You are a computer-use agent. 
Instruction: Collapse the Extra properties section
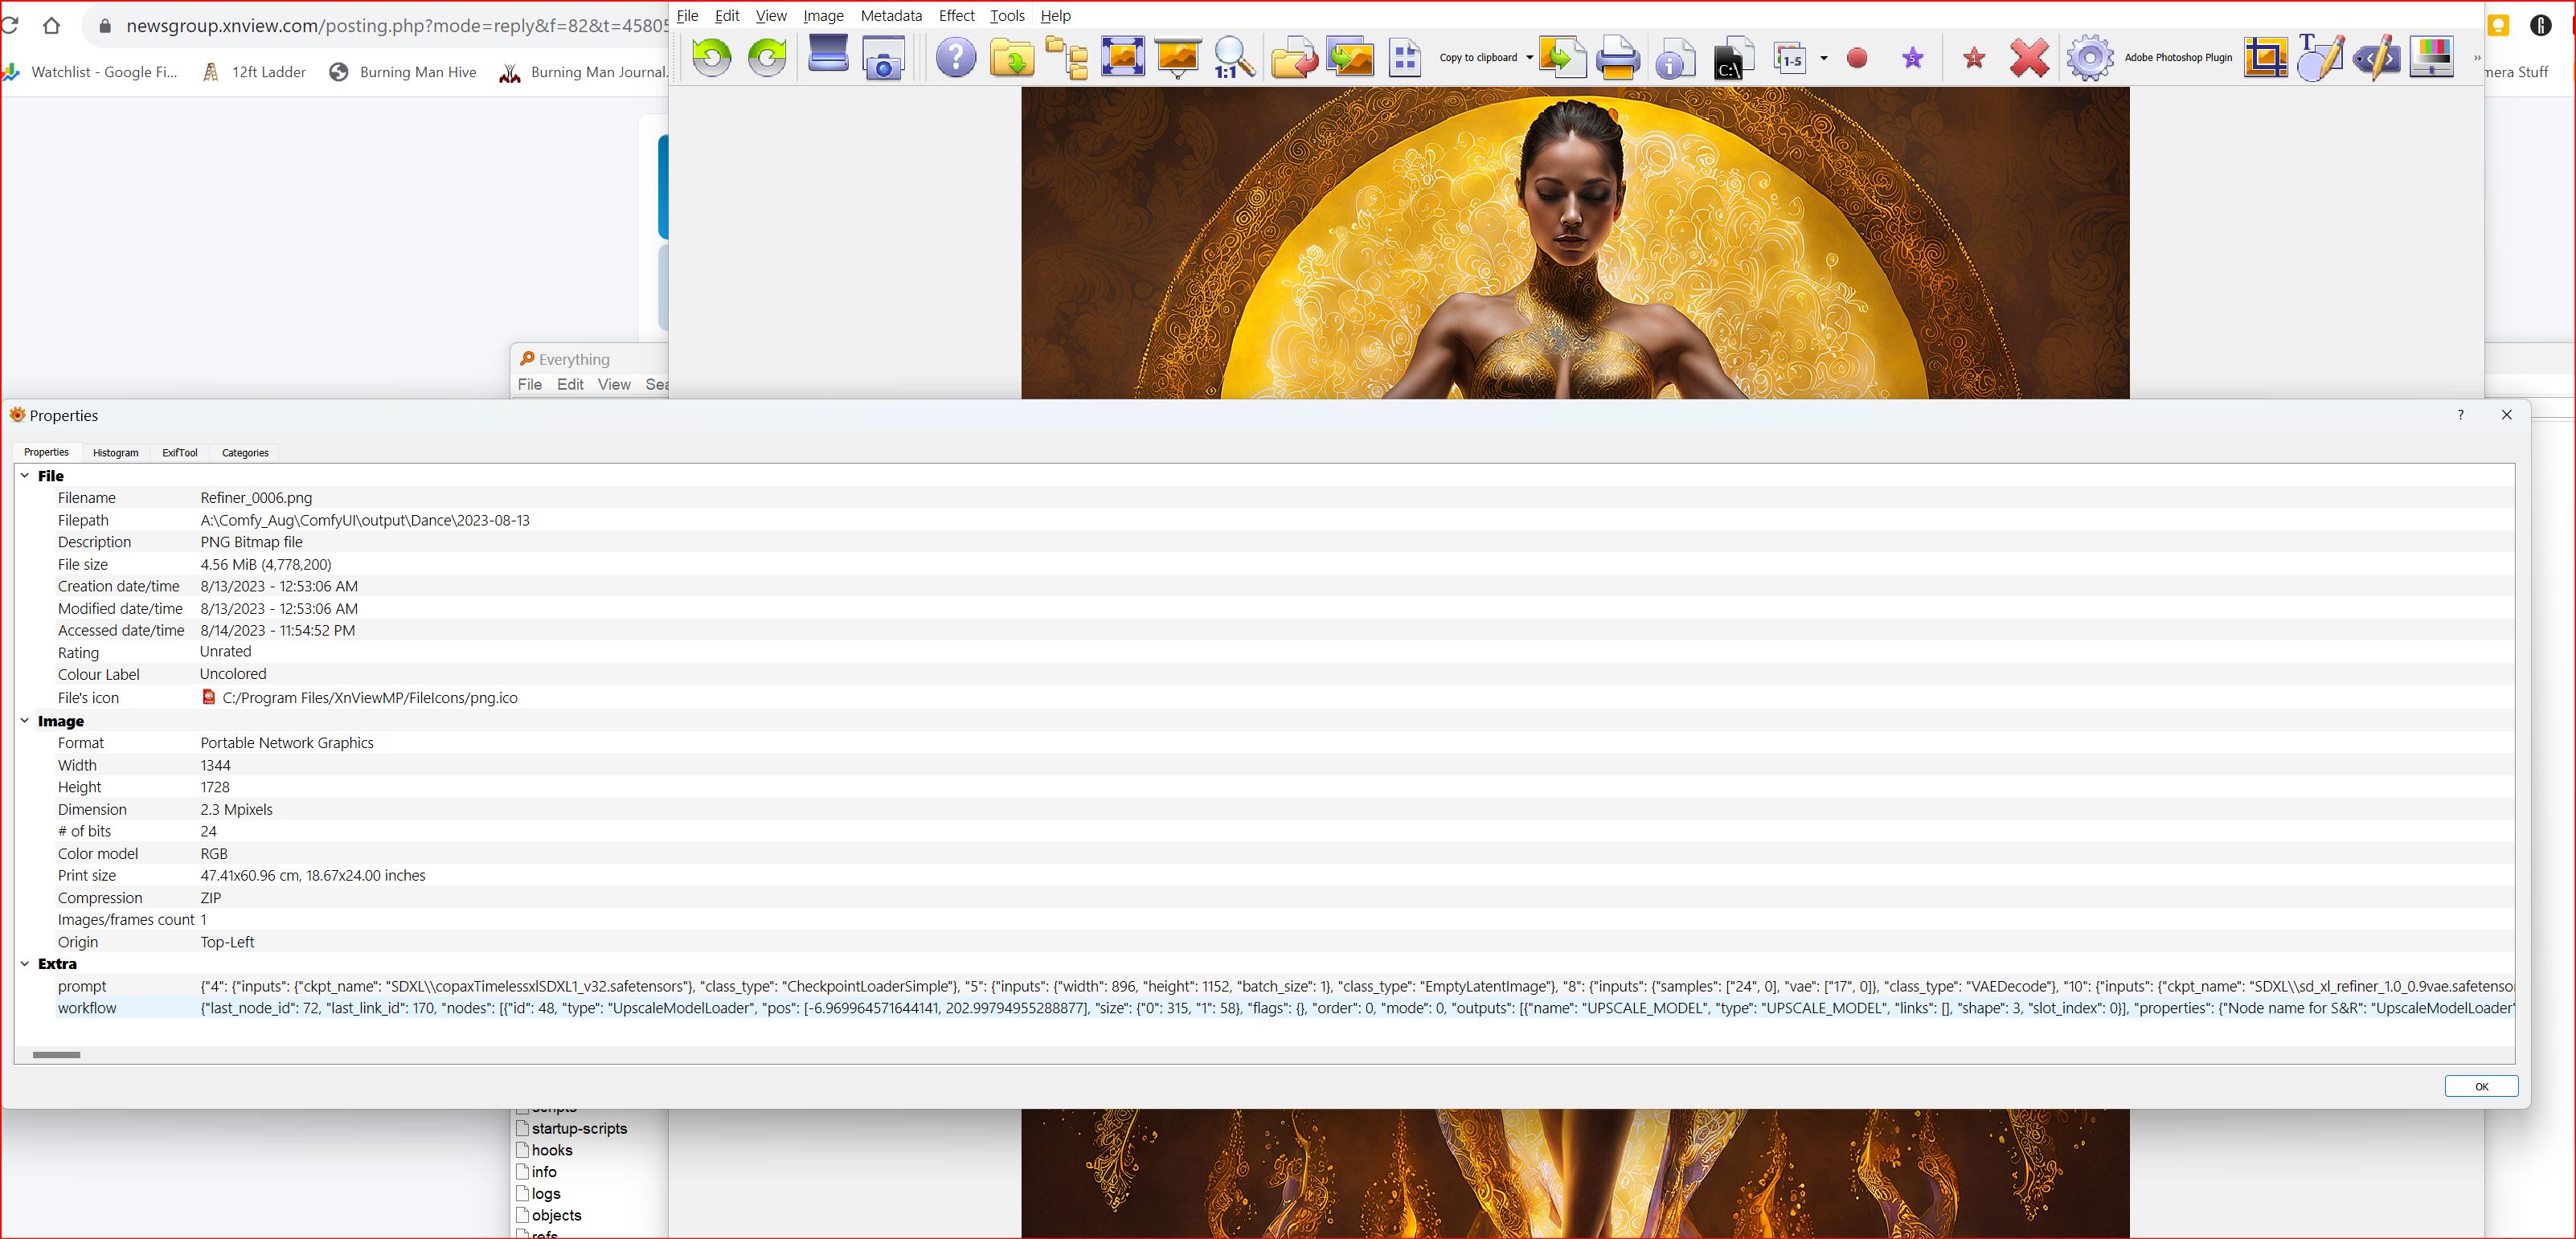(25, 964)
